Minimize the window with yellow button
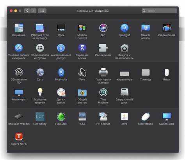The image size is (185, 160). tap(16, 11)
